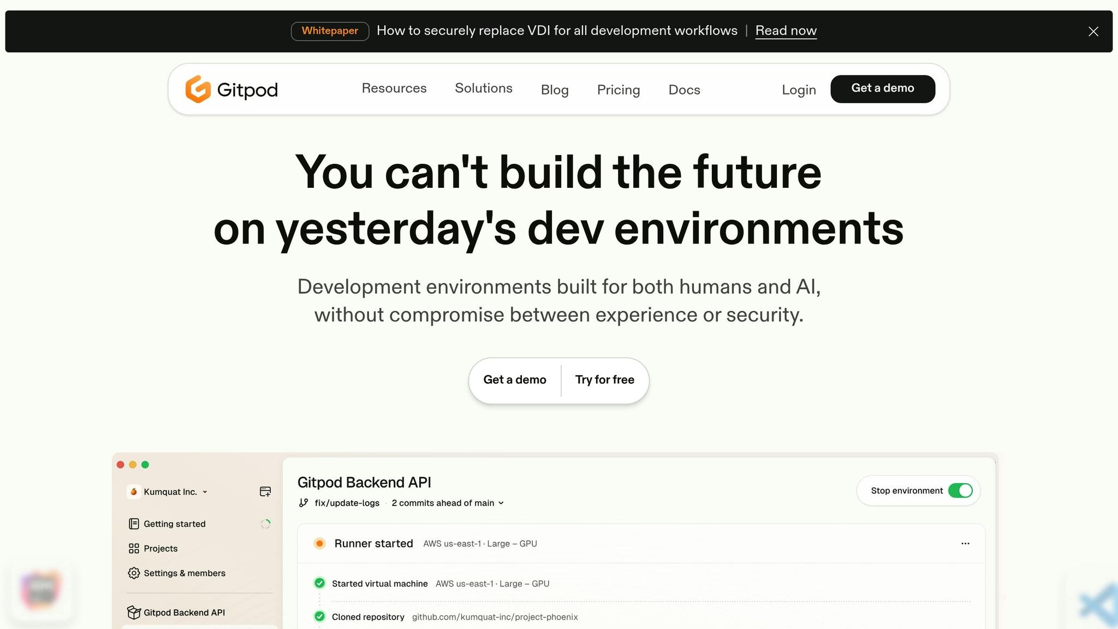Click the red window control dot
The height and width of the screenshot is (629, 1118).
click(121, 465)
